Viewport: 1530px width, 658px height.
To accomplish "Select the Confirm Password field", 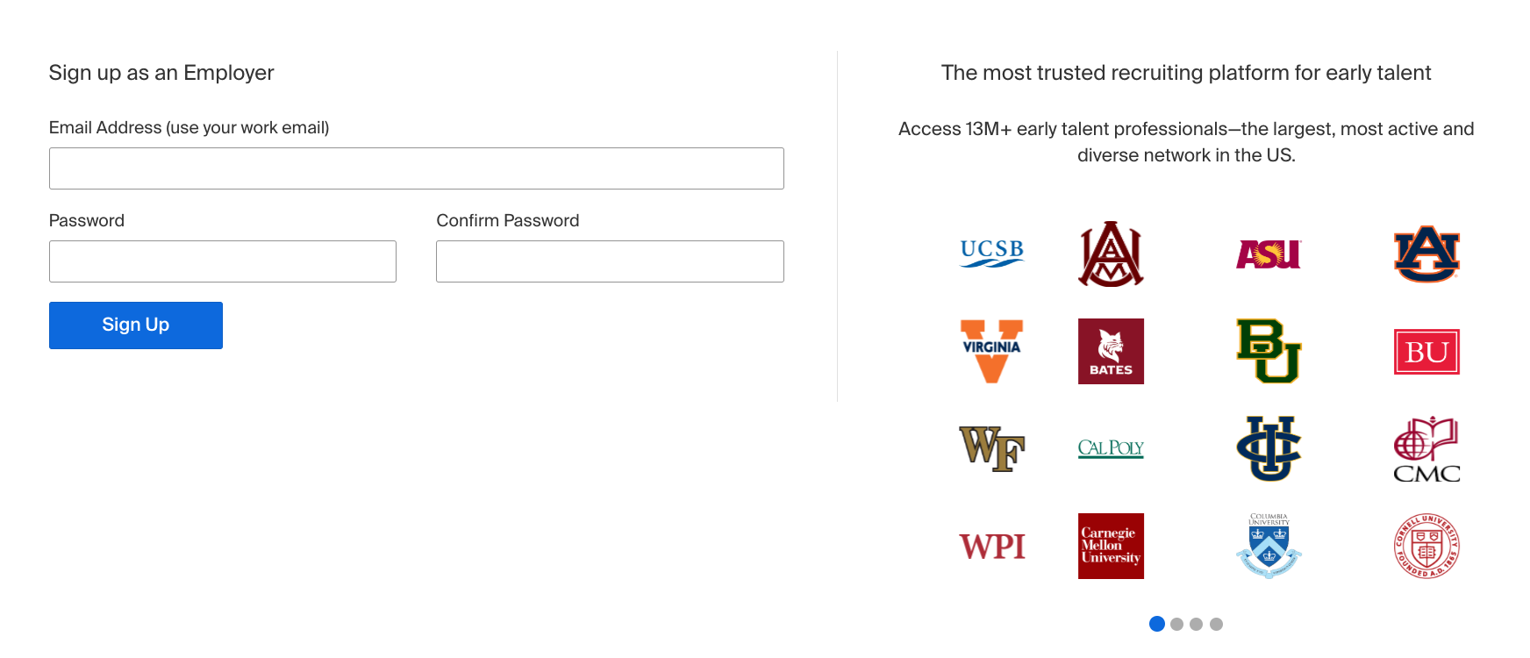I will [x=610, y=261].
